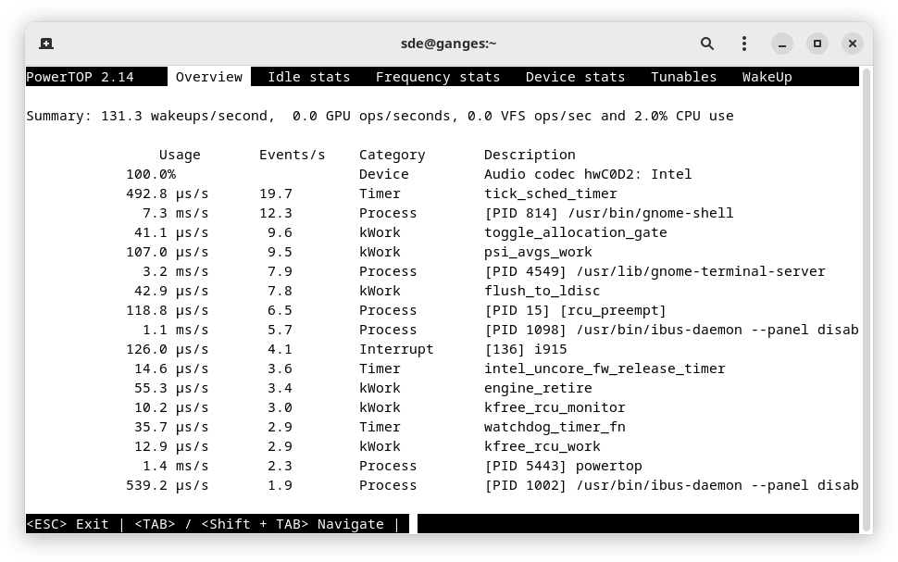Open the WakeUp tab
This screenshot has height=562, width=898.
point(767,77)
